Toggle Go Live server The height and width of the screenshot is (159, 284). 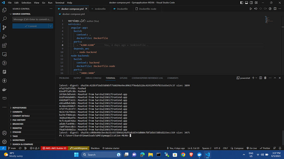click(252, 148)
